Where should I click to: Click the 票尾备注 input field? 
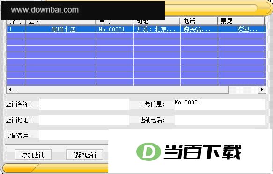(74, 135)
